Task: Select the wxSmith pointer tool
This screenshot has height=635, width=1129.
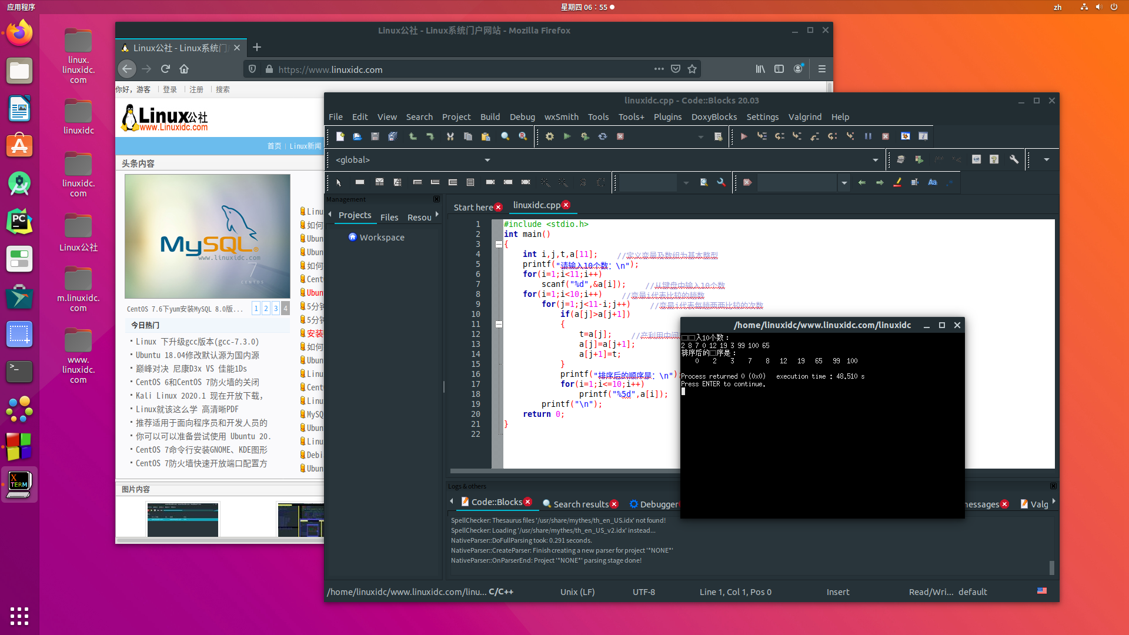Action: [x=339, y=182]
